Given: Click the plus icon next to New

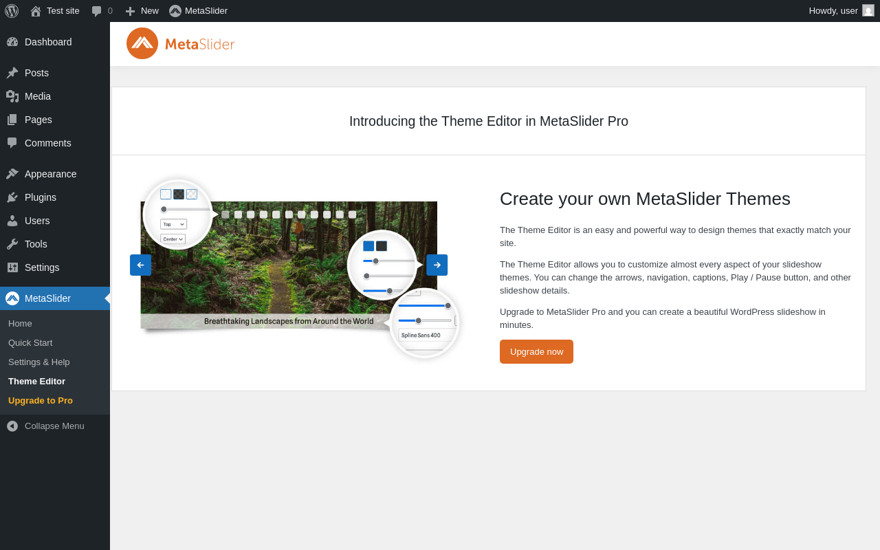Looking at the screenshot, I should pos(130,11).
